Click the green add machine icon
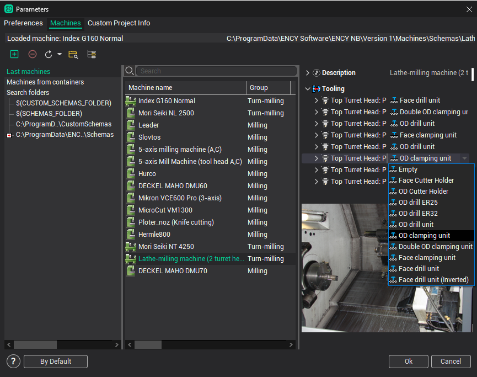Screen dimensions: 477x377 14,54
